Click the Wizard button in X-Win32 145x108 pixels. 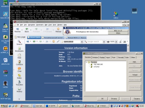click(x=135, y=75)
